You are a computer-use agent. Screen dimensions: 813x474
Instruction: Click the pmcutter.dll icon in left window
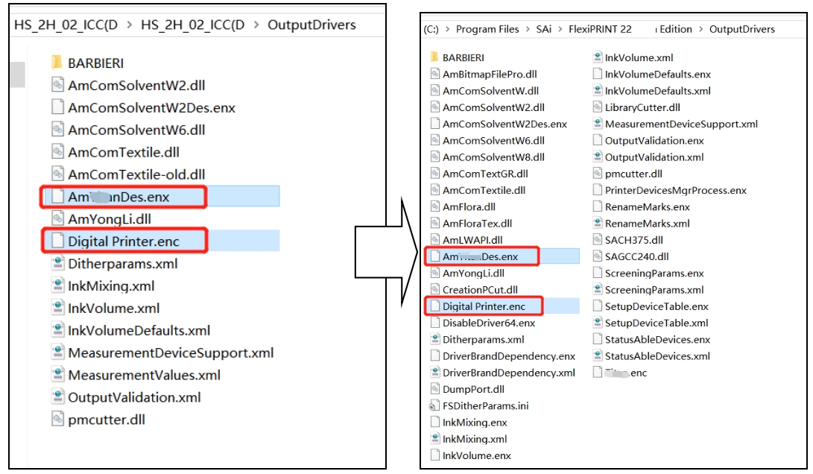coord(57,420)
